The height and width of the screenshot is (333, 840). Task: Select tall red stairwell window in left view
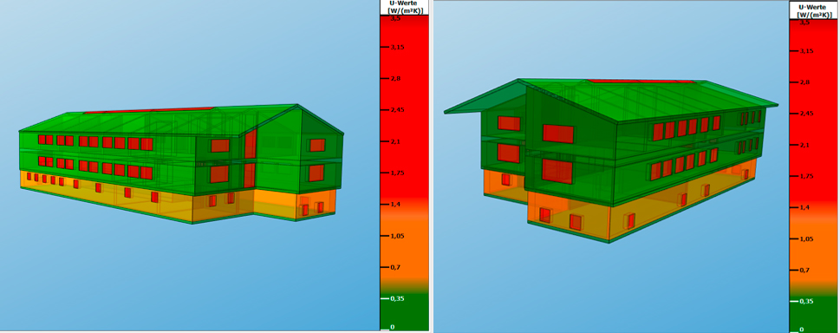click(x=251, y=144)
